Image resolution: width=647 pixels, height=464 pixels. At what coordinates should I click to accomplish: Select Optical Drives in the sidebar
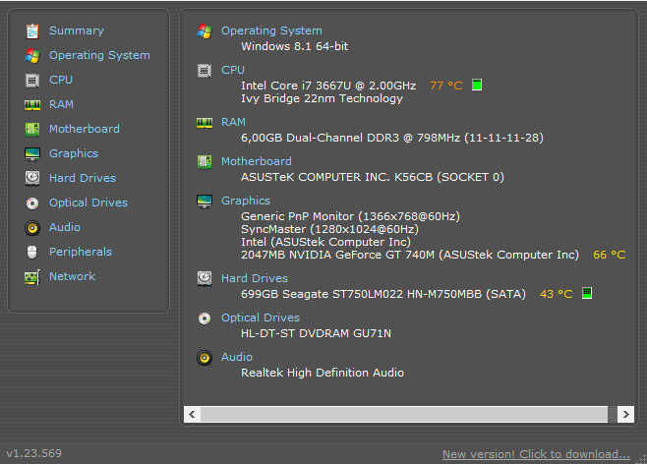pyautogui.click(x=88, y=203)
